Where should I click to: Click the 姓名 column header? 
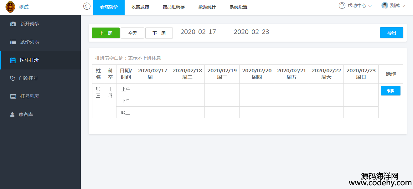tap(98, 74)
